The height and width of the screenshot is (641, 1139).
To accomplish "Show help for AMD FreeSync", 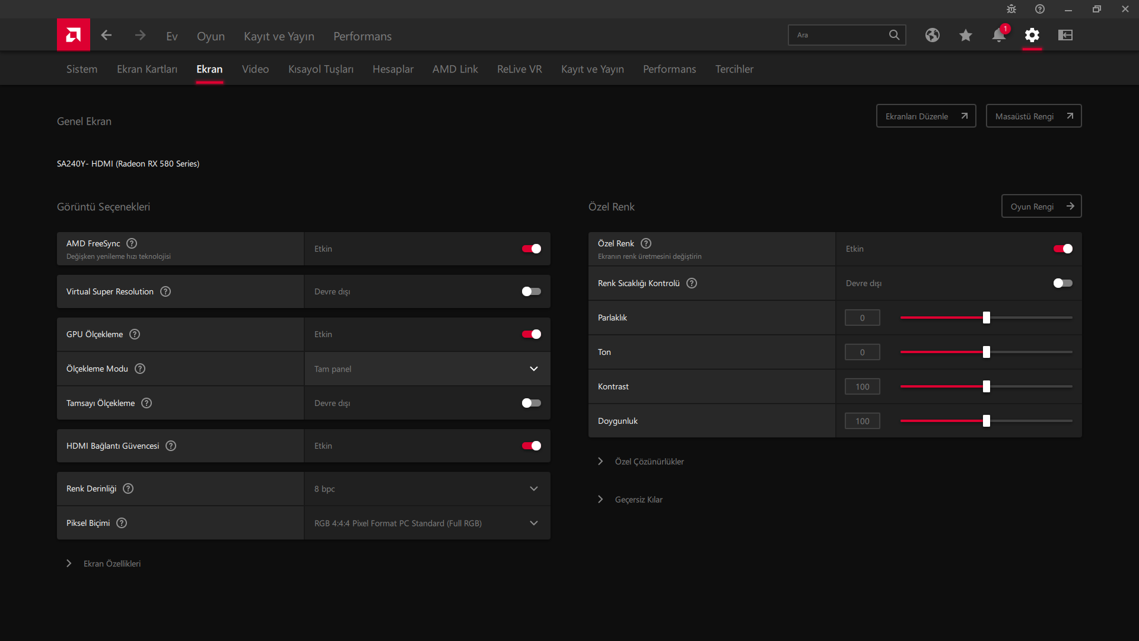I will click(132, 243).
